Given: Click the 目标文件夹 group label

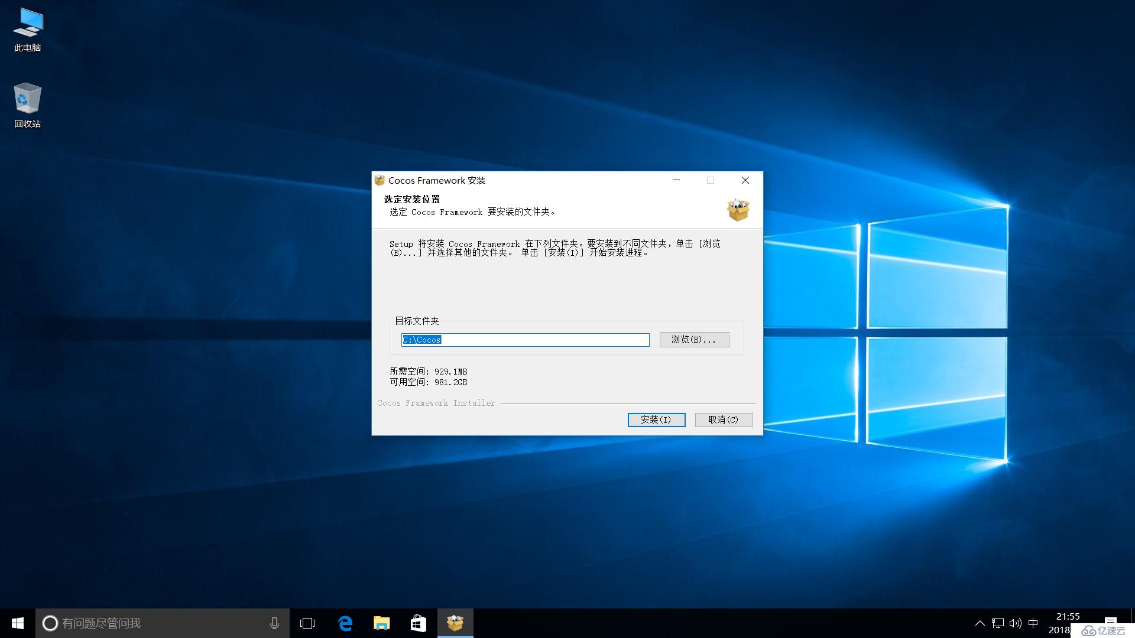Looking at the screenshot, I should pyautogui.click(x=417, y=321).
